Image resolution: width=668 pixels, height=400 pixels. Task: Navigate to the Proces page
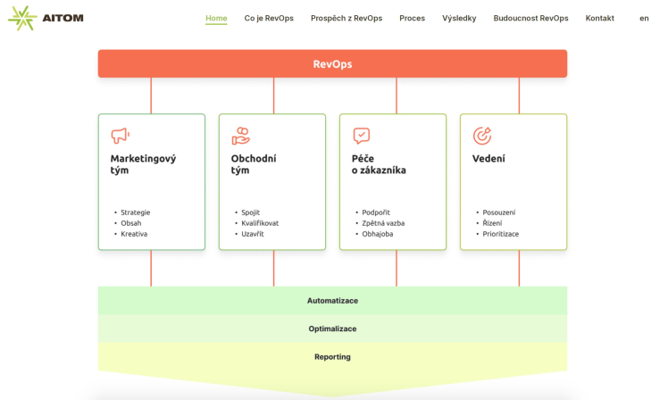(412, 19)
